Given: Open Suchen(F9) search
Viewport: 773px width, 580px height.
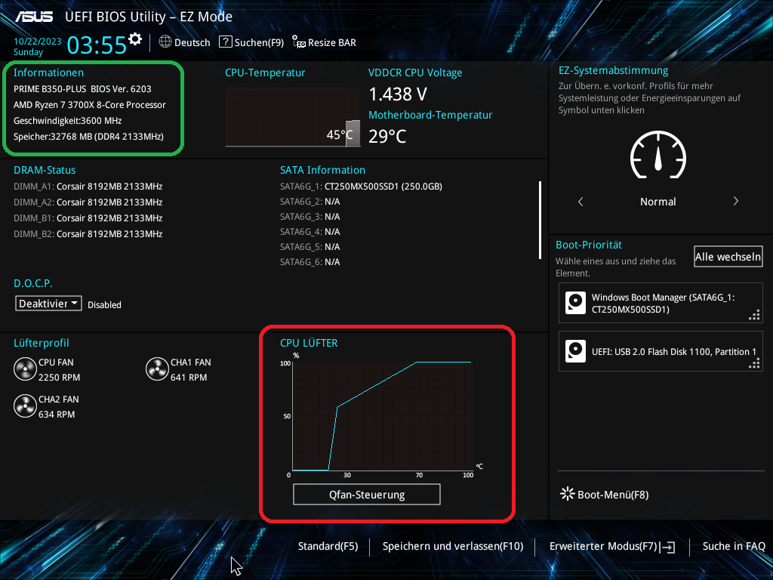Looking at the screenshot, I should (251, 42).
